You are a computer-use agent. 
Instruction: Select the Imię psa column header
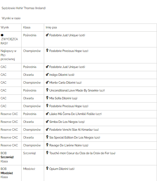[51, 27]
